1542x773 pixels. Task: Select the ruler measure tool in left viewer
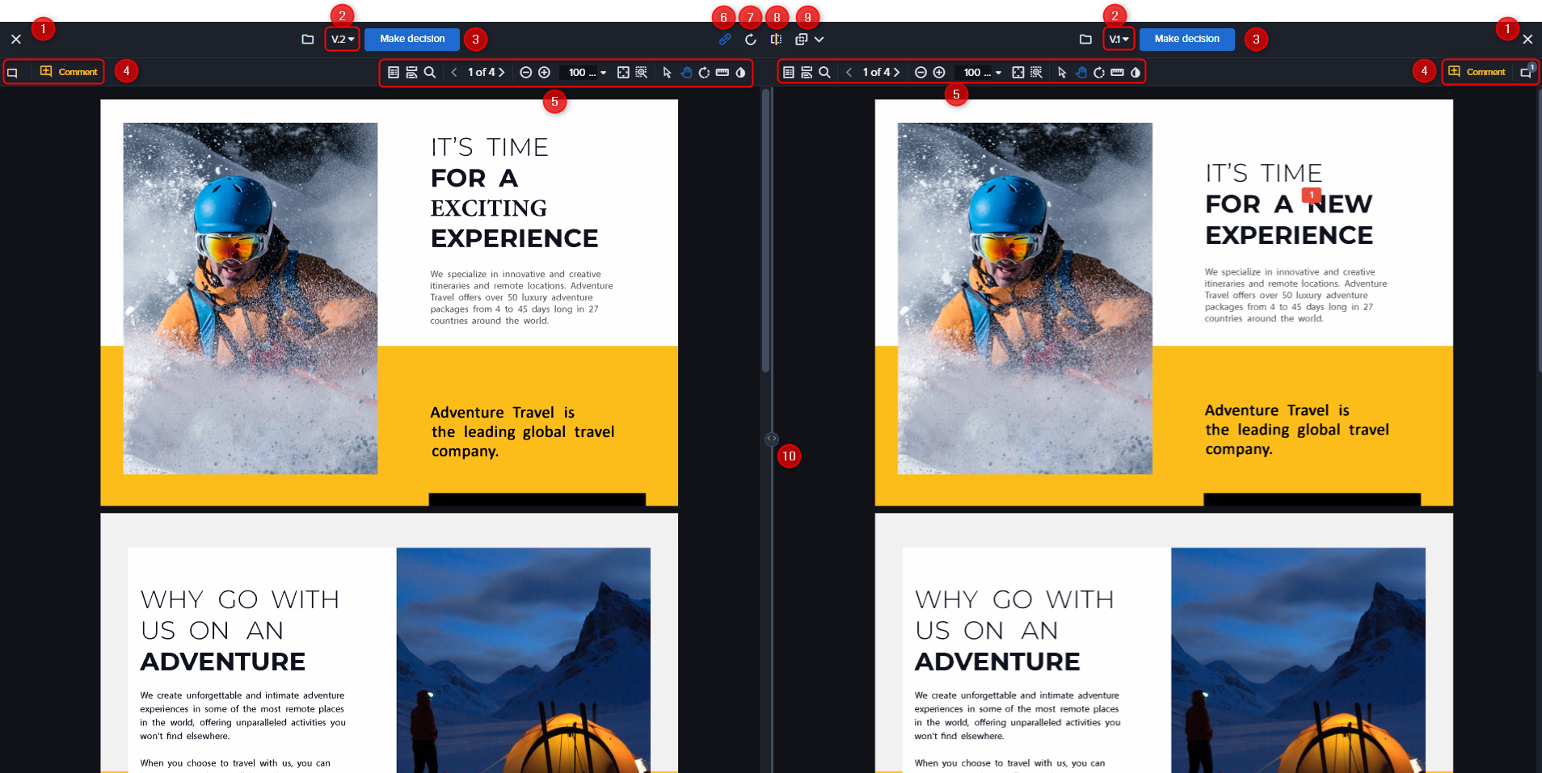click(x=723, y=72)
